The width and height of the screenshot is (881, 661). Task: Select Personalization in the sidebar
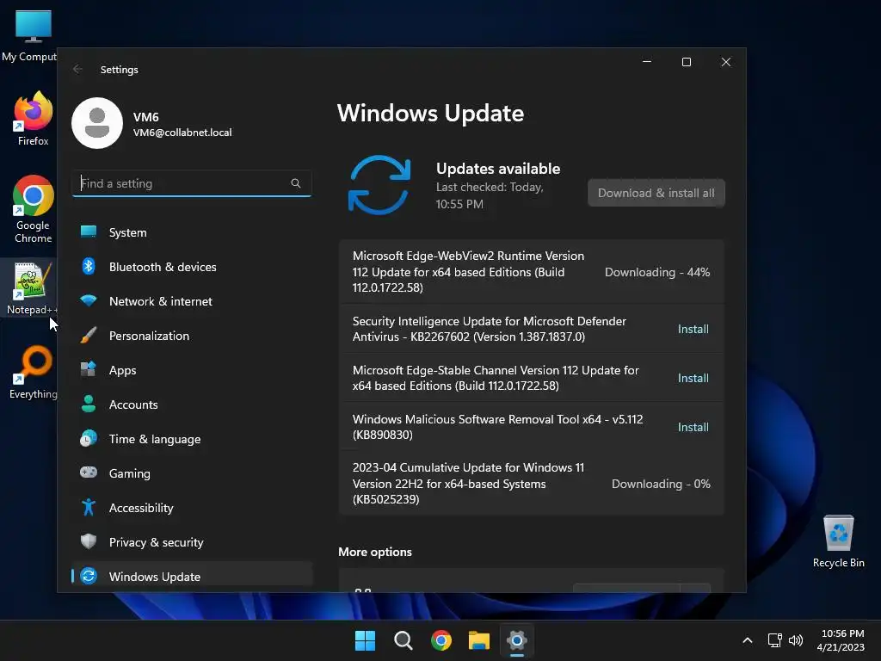tap(192, 336)
